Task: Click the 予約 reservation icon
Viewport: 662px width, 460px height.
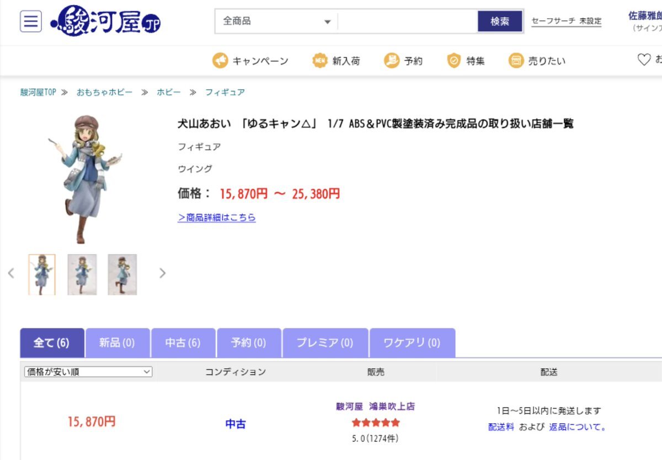Action: click(392, 61)
